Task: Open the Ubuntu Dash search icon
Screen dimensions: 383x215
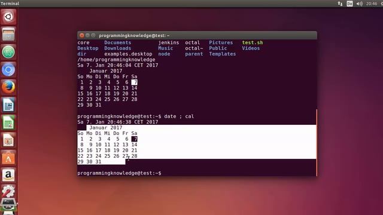Action: tap(8, 17)
